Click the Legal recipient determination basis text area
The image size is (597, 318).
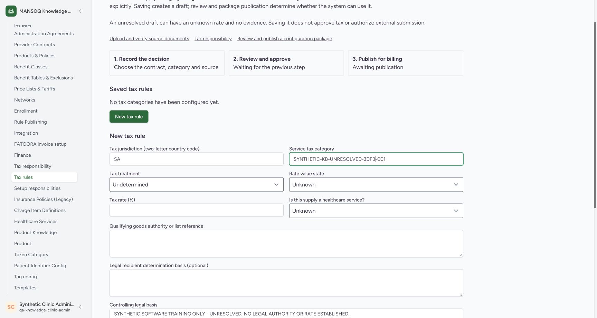[x=286, y=283]
